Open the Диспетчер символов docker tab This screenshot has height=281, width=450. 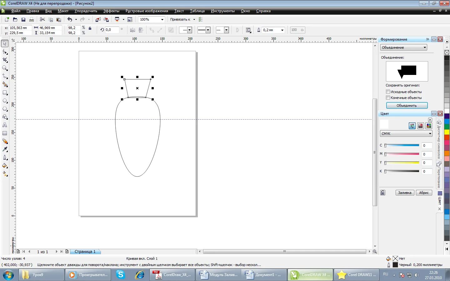click(439, 139)
